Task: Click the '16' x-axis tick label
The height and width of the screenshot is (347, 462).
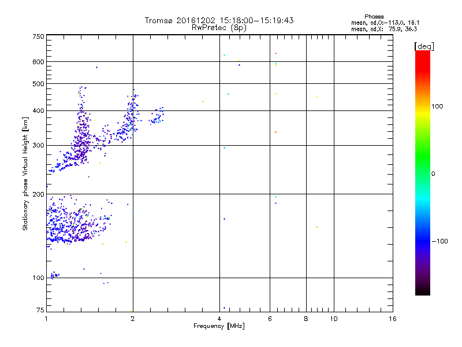Action: pos(393,319)
